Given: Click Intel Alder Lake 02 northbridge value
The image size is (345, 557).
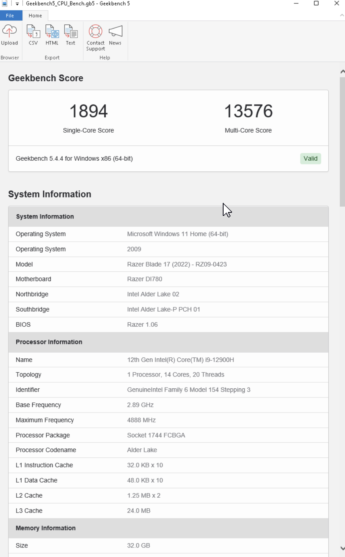Looking at the screenshot, I should point(153,294).
